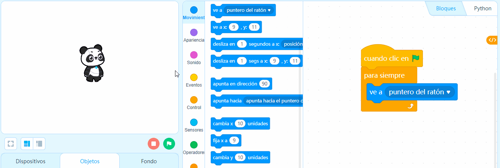Open the 'puntero del ratón' dropdown in the palette block
Image resolution: width=500 pixels, height=168 pixels.
[x=249, y=10]
